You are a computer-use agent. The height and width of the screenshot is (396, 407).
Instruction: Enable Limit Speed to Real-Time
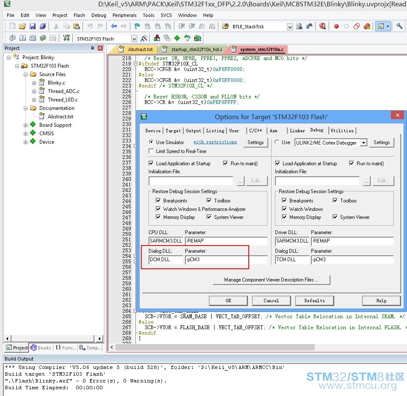151,151
